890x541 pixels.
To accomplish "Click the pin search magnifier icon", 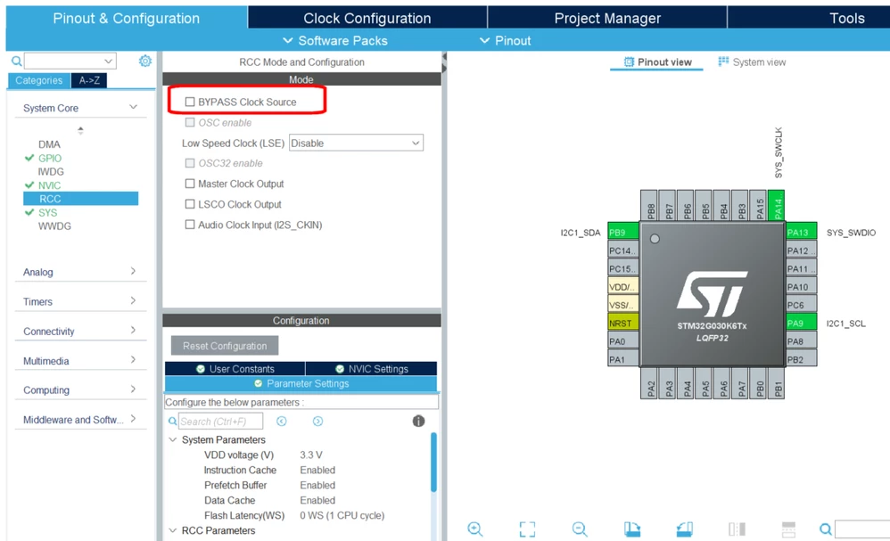I will click(826, 529).
